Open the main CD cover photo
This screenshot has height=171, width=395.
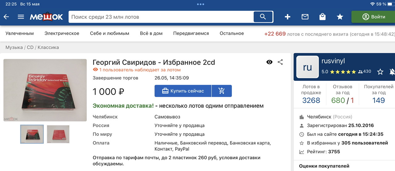click(45, 90)
